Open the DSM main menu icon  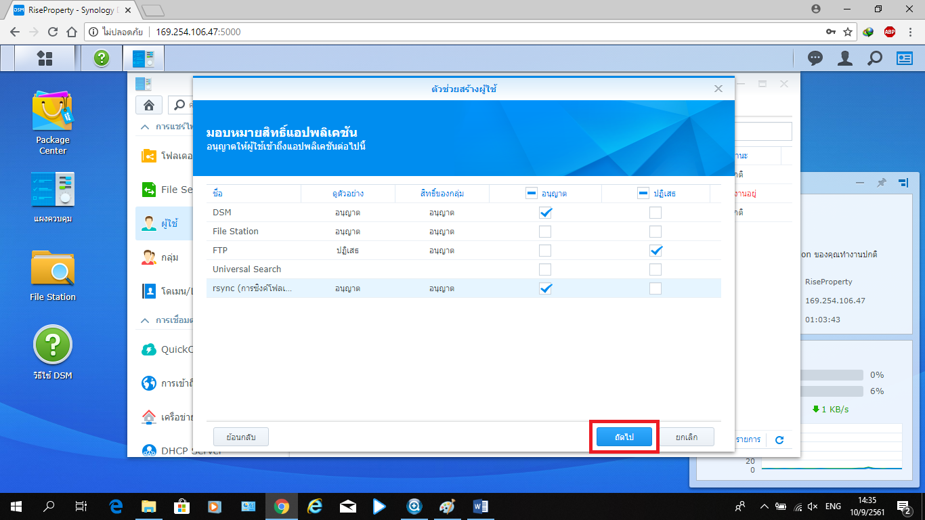(45, 59)
